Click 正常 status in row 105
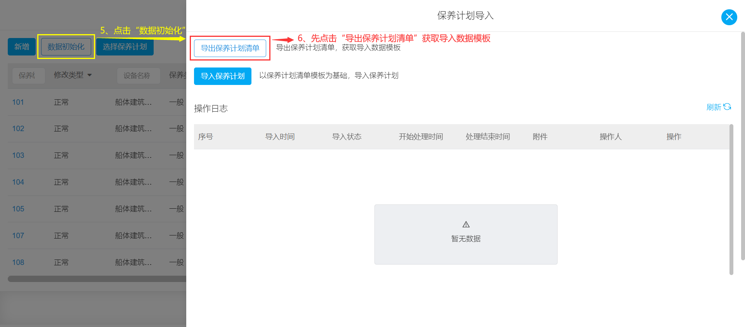 (x=61, y=209)
